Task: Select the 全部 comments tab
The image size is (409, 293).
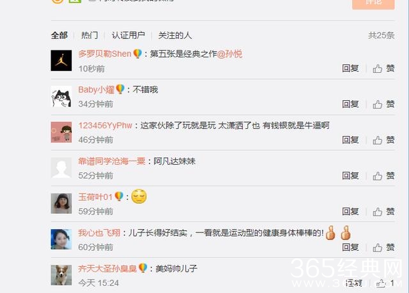Action: point(59,35)
